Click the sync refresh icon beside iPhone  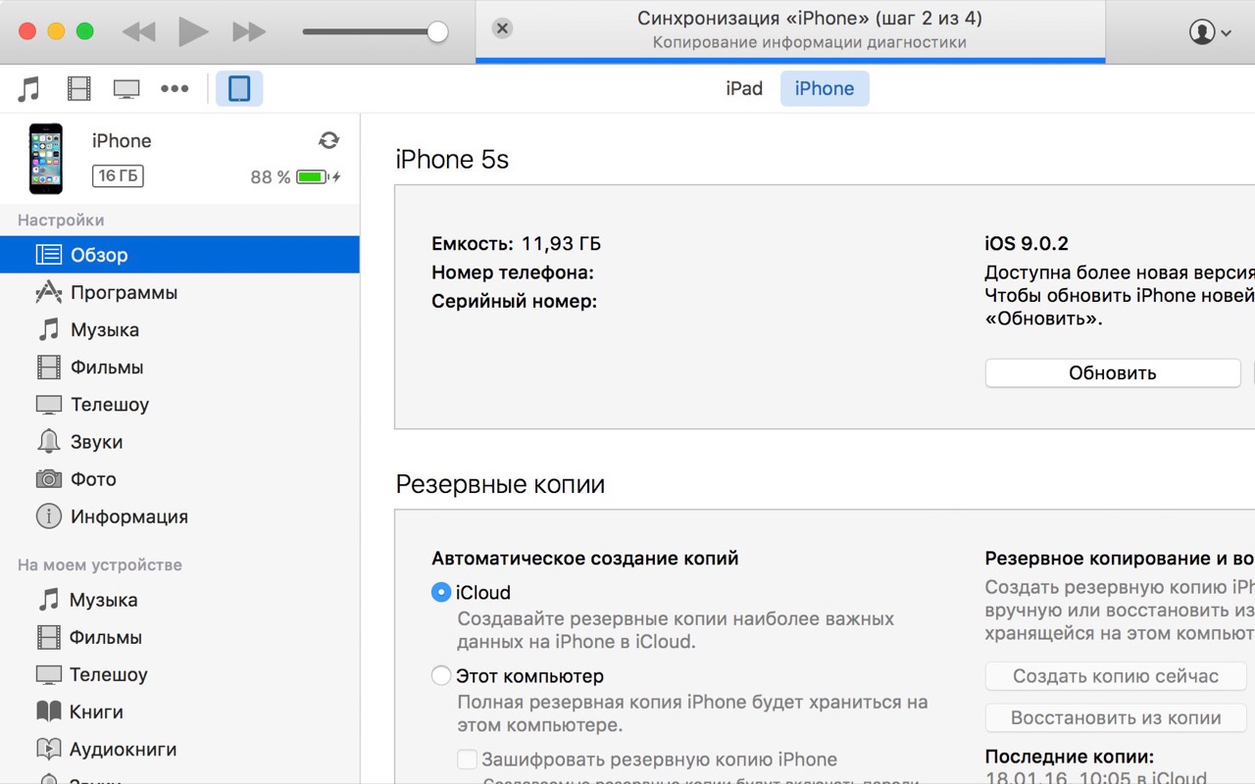tap(328, 140)
